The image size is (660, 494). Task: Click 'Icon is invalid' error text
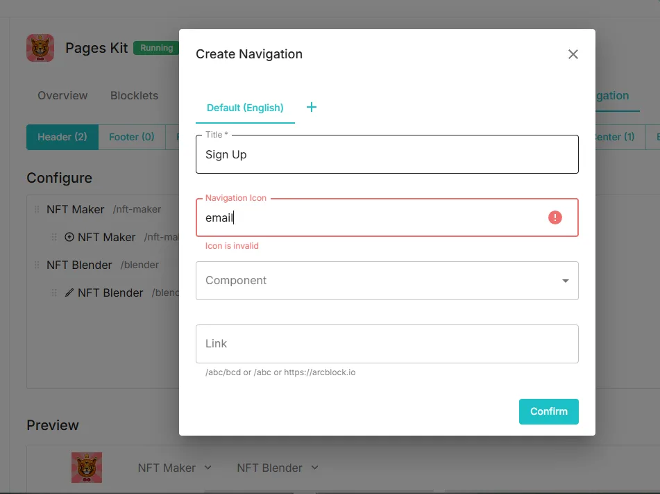click(232, 246)
